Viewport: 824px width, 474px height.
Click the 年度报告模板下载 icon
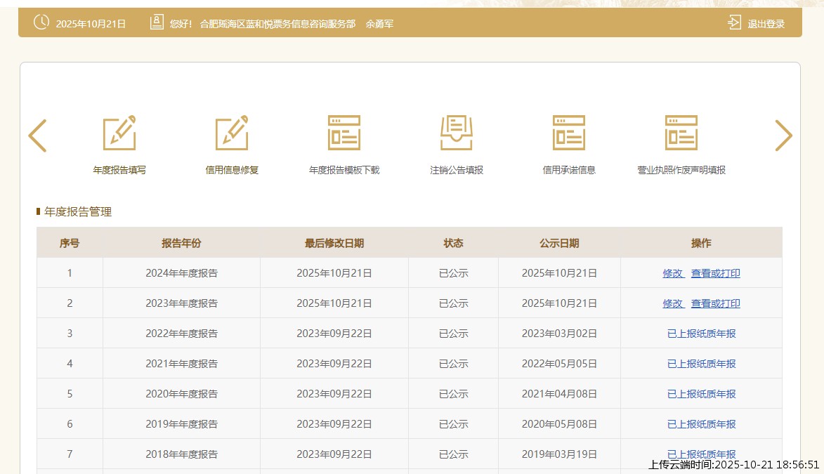pos(344,133)
